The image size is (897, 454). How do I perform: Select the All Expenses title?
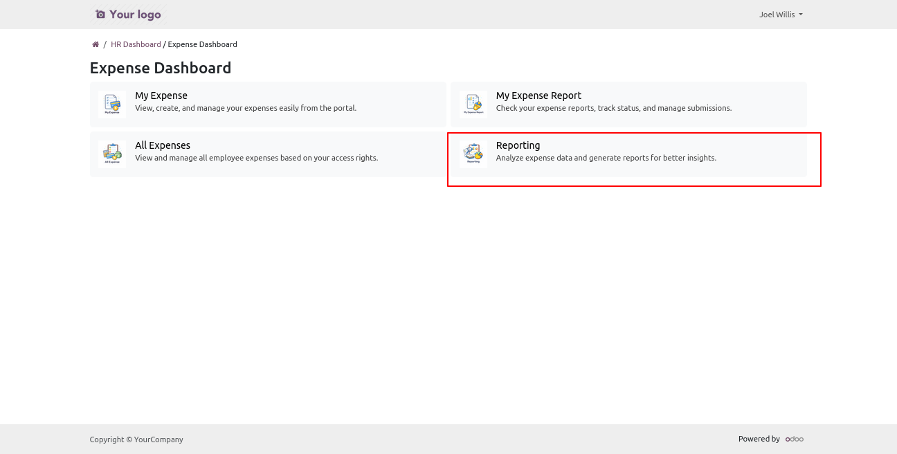163,145
